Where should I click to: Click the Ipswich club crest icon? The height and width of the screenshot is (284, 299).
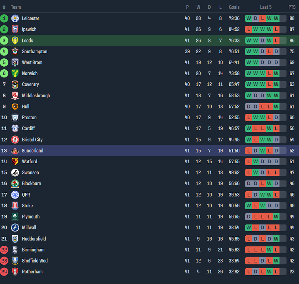tap(15, 30)
